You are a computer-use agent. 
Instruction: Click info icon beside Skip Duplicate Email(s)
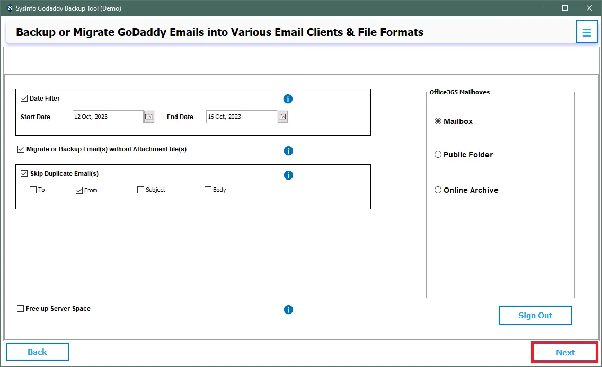click(x=288, y=175)
